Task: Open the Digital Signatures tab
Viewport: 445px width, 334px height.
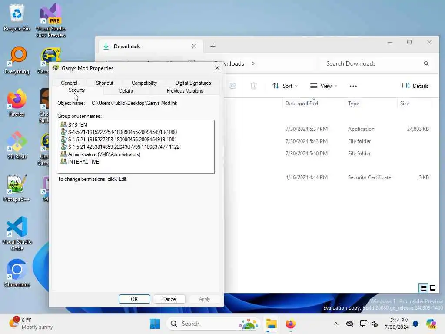Action: click(193, 83)
